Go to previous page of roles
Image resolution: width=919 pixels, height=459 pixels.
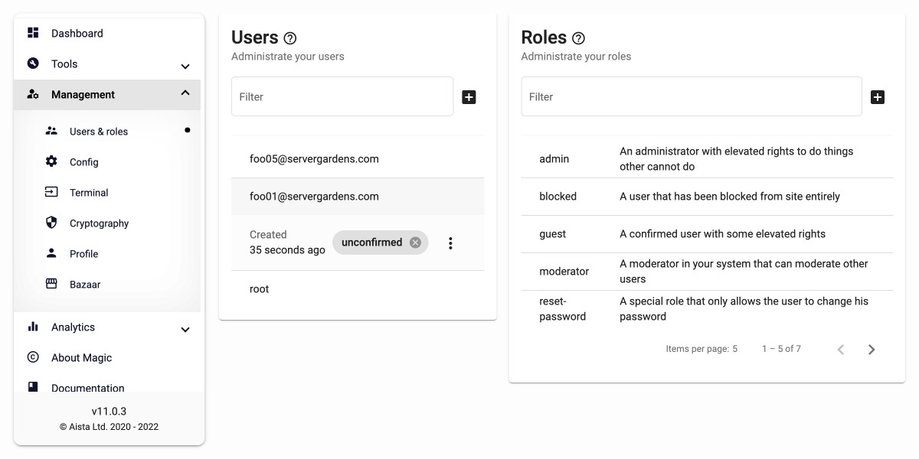click(841, 350)
